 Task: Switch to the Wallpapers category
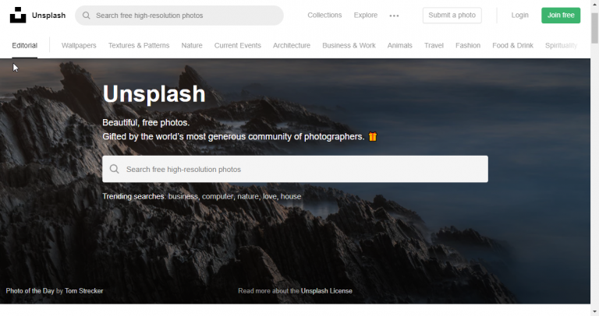point(79,46)
